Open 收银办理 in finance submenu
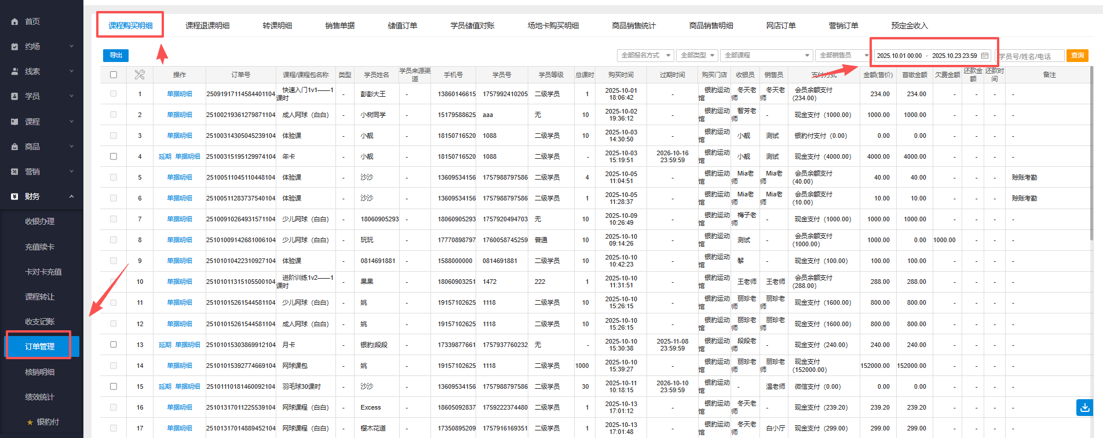 39,221
